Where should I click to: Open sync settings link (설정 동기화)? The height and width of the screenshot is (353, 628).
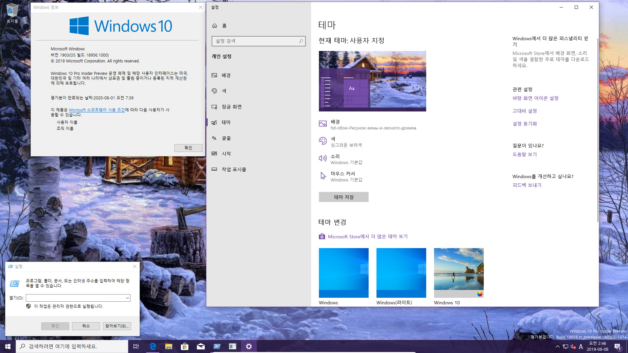525,124
